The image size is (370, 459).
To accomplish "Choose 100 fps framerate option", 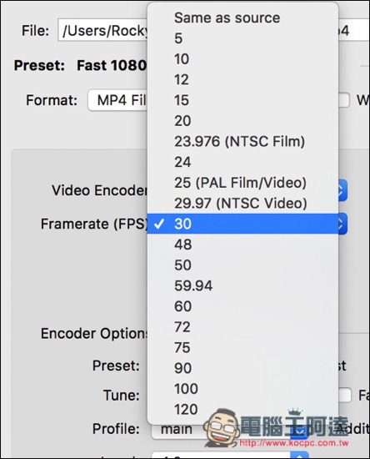I will pos(242,389).
